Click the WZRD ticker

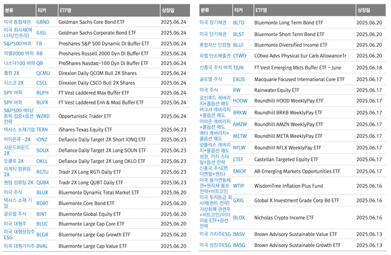coord(43,116)
